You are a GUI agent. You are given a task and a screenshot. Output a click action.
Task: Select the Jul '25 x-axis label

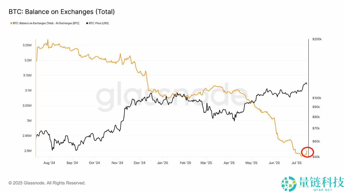pyautogui.click(x=296, y=163)
